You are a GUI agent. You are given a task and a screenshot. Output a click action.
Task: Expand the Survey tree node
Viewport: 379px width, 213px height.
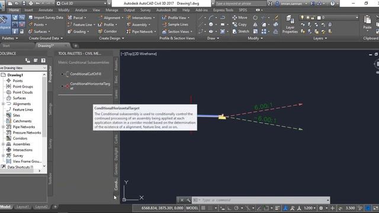pyautogui.click(x=3, y=156)
